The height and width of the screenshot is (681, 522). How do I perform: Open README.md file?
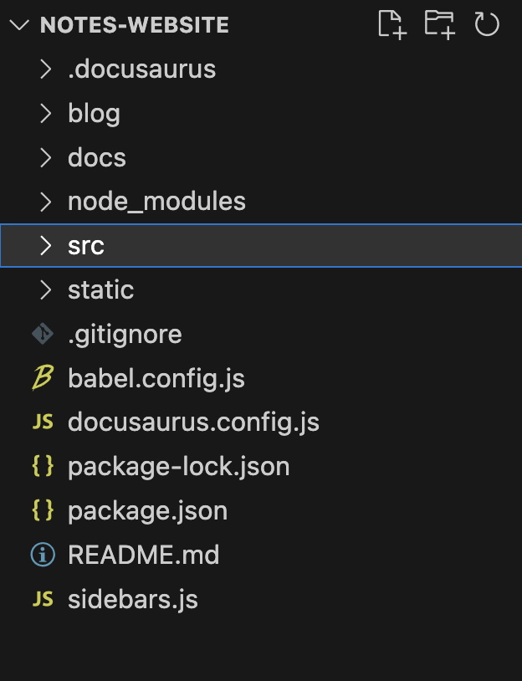tap(261, 555)
